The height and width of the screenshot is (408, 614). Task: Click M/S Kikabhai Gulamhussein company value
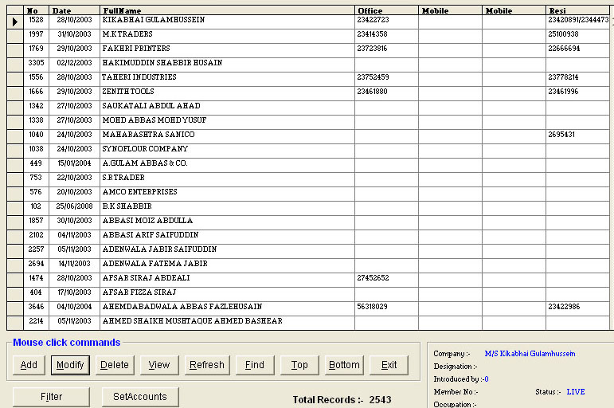(x=530, y=354)
